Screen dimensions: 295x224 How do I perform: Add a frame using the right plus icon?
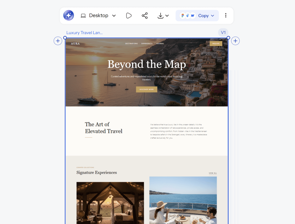pos(235,41)
